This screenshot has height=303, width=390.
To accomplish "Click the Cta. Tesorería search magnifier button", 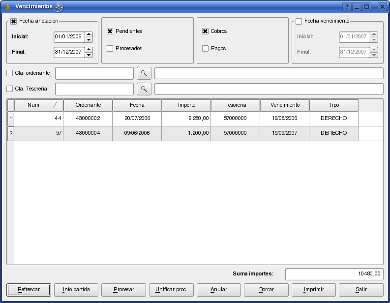I will tap(144, 89).
